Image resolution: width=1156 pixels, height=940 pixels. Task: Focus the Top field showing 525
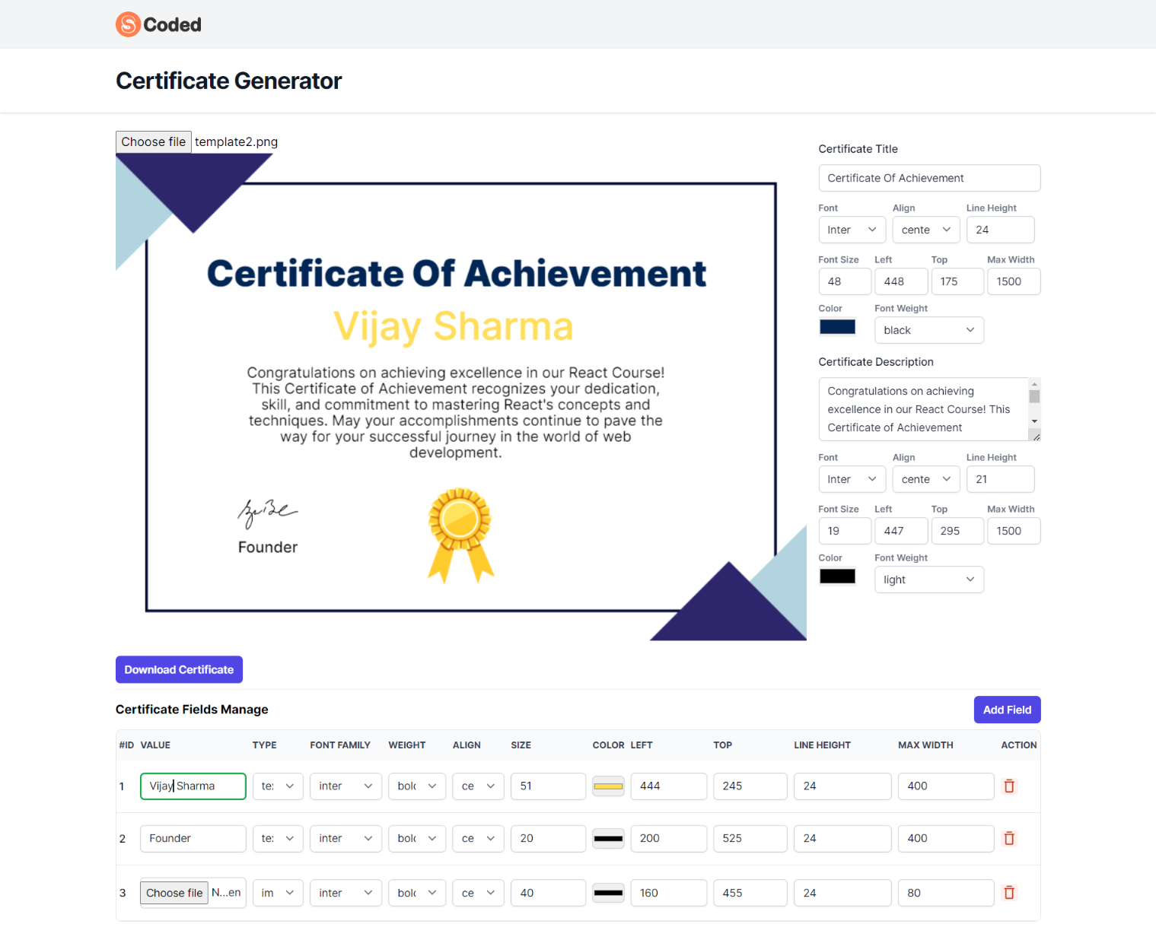750,838
